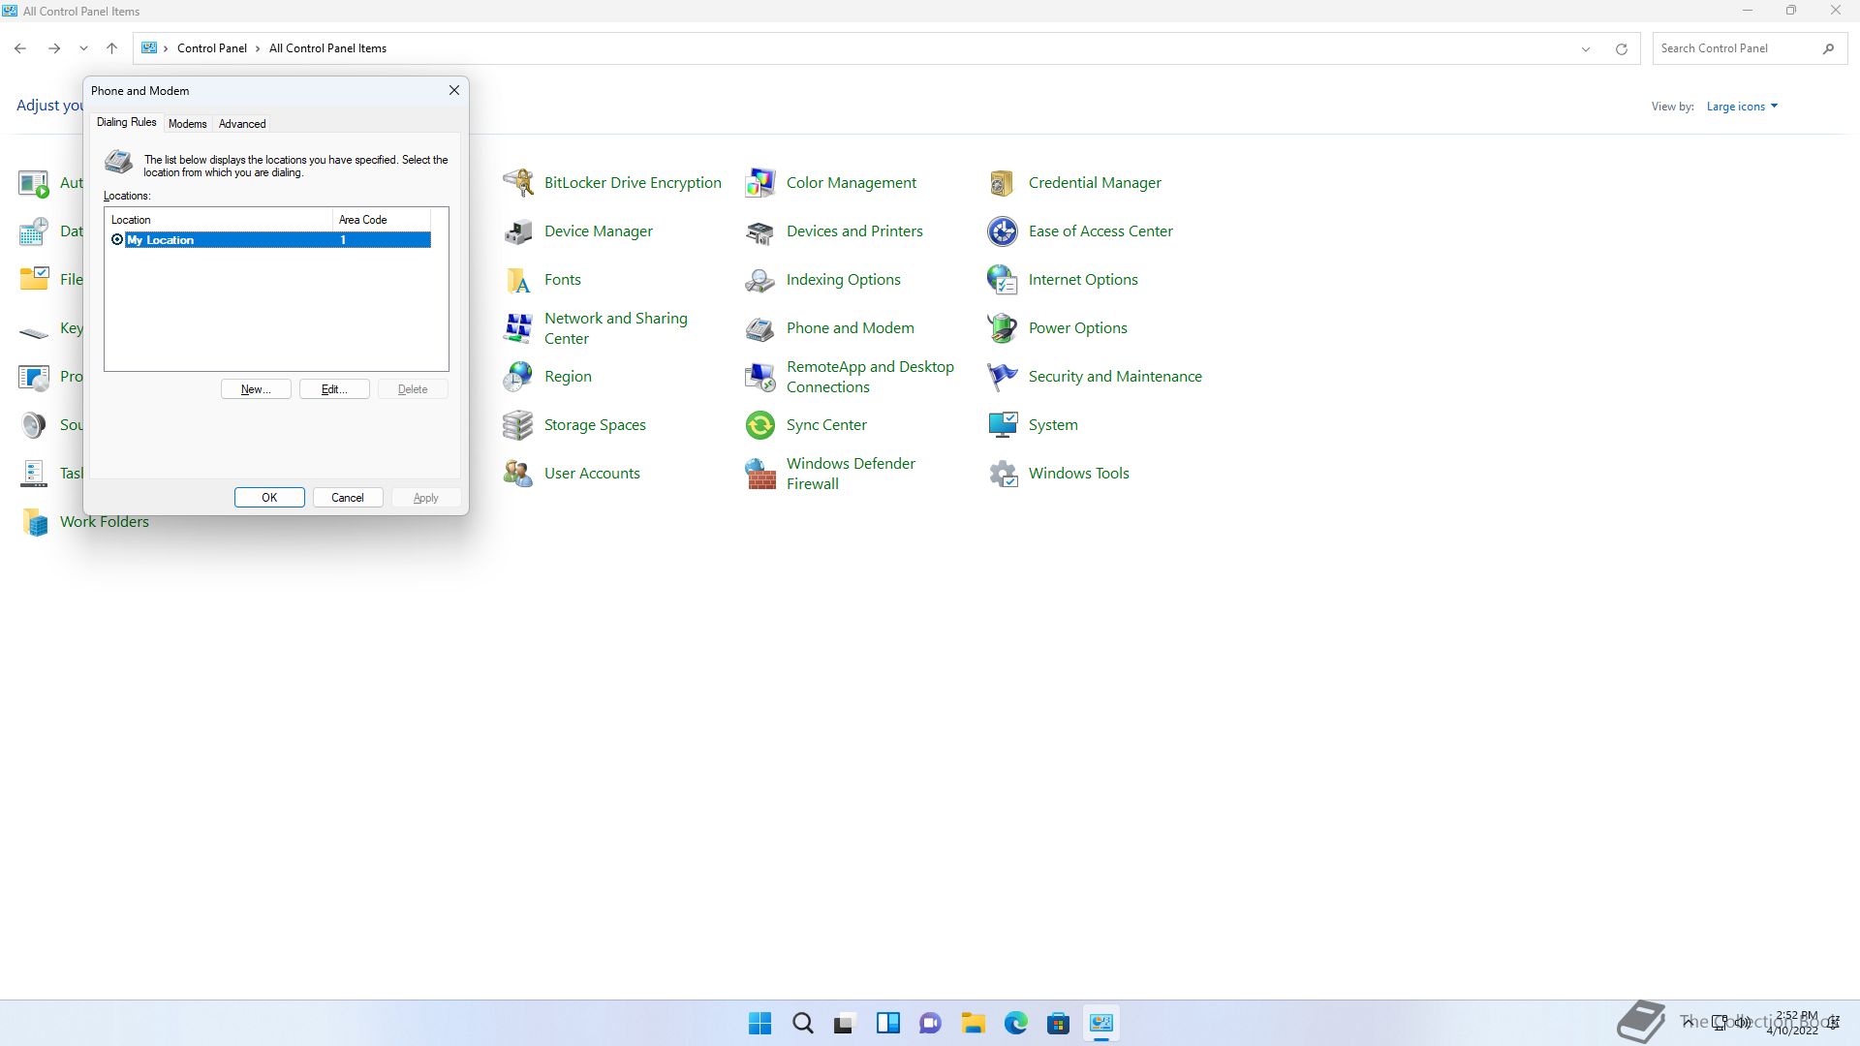
Task: Click the address bar refresh button
Action: (1621, 48)
